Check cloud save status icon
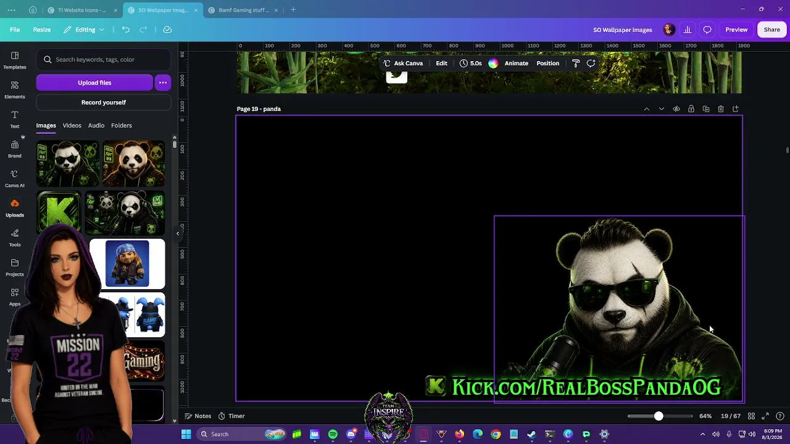The width and height of the screenshot is (790, 444). (167, 30)
